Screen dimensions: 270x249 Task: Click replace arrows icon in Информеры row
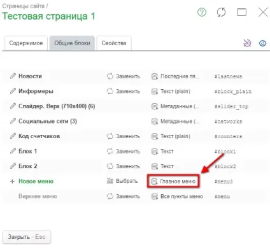click(x=110, y=91)
